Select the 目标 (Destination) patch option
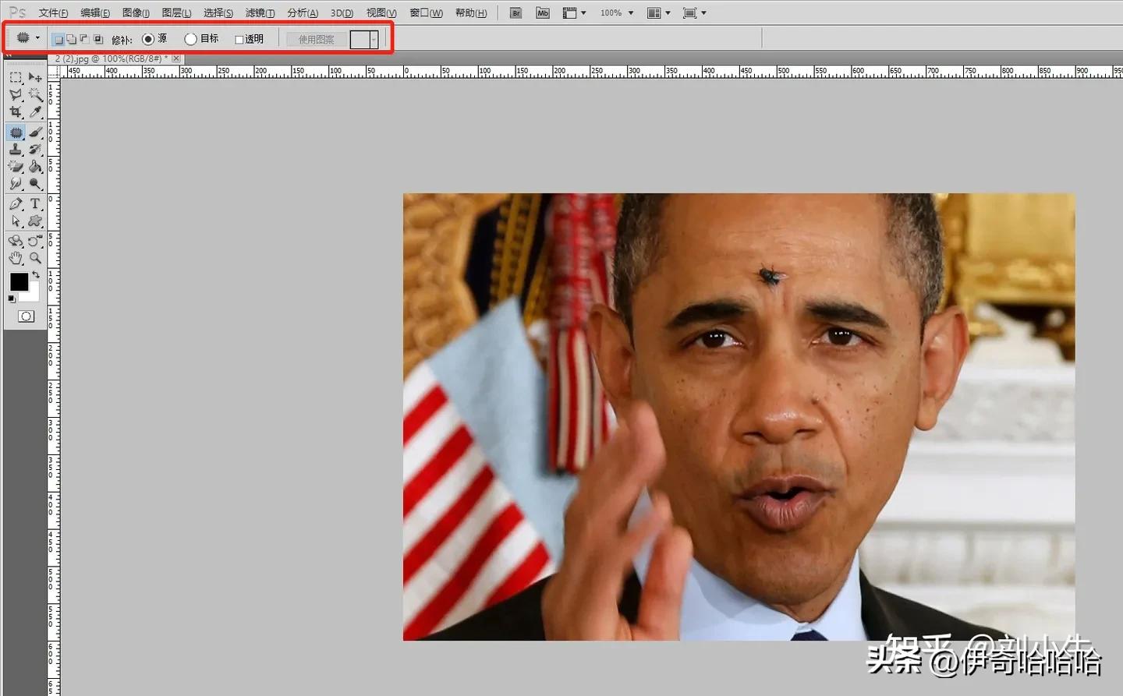The width and height of the screenshot is (1123, 696). click(x=190, y=38)
